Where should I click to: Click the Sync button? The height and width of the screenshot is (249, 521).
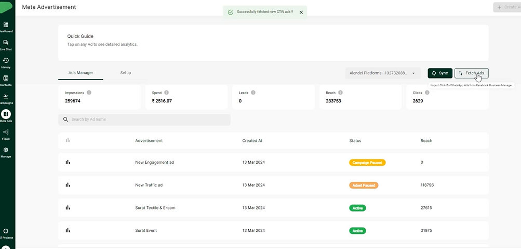(x=440, y=73)
